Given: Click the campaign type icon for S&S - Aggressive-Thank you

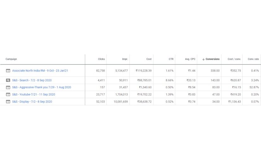Looking at the screenshot, I should [x=8, y=87].
